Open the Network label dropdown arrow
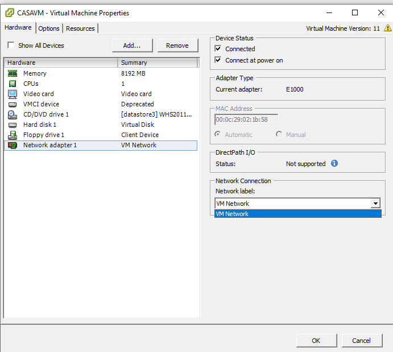This screenshot has width=393, height=352. [375, 204]
